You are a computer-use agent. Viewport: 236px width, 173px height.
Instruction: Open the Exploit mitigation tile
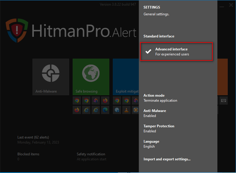point(126,77)
